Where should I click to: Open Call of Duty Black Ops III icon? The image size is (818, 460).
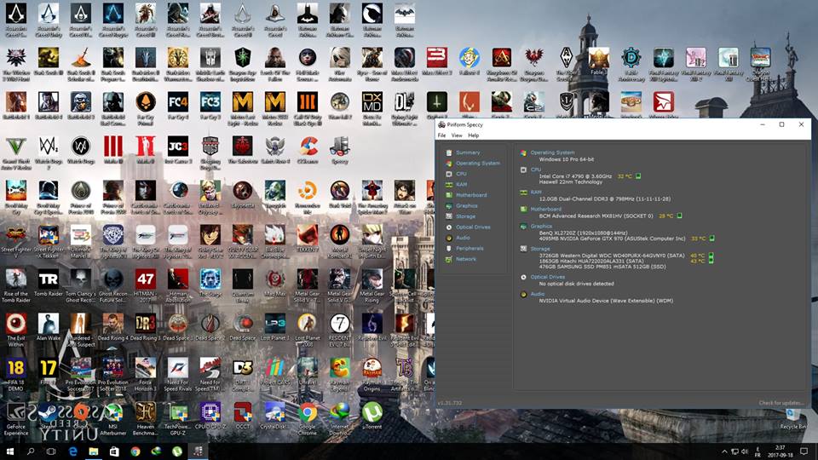click(308, 108)
